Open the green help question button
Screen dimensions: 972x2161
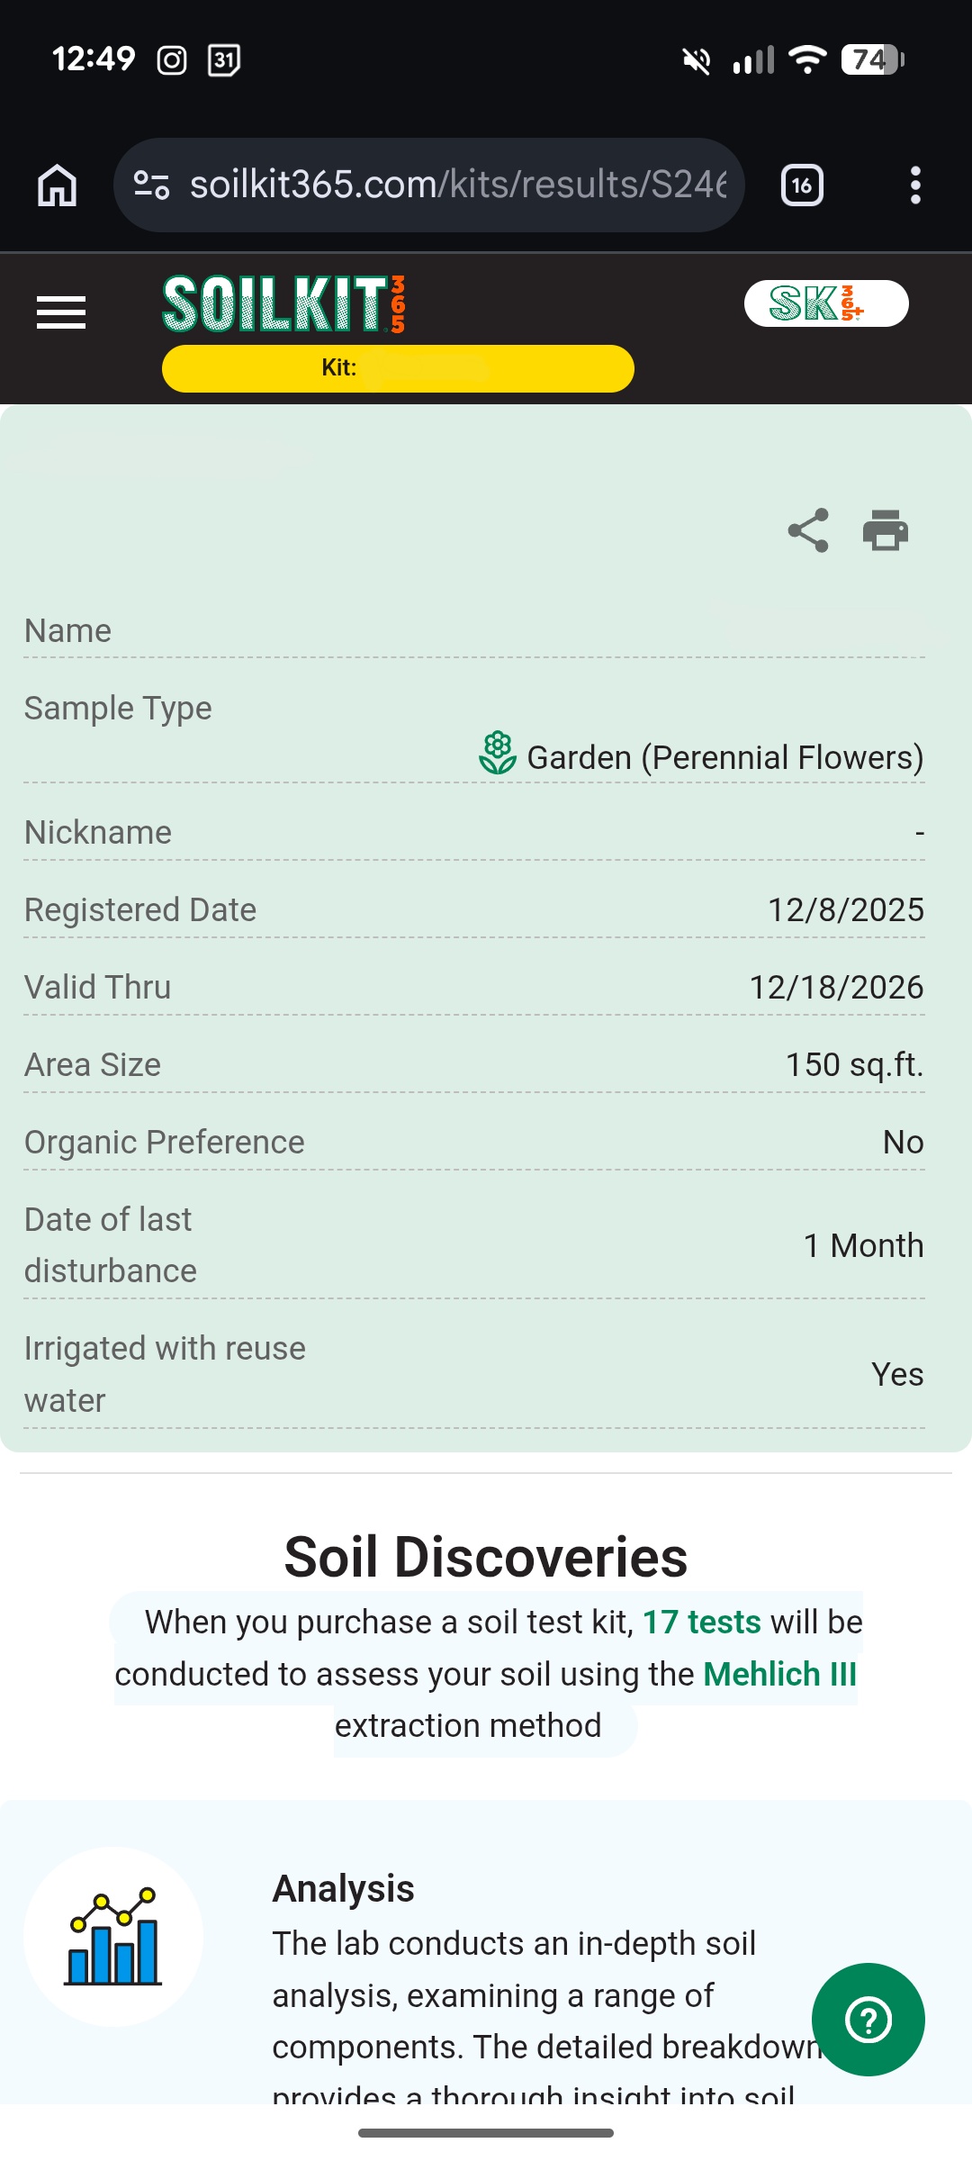(868, 2020)
